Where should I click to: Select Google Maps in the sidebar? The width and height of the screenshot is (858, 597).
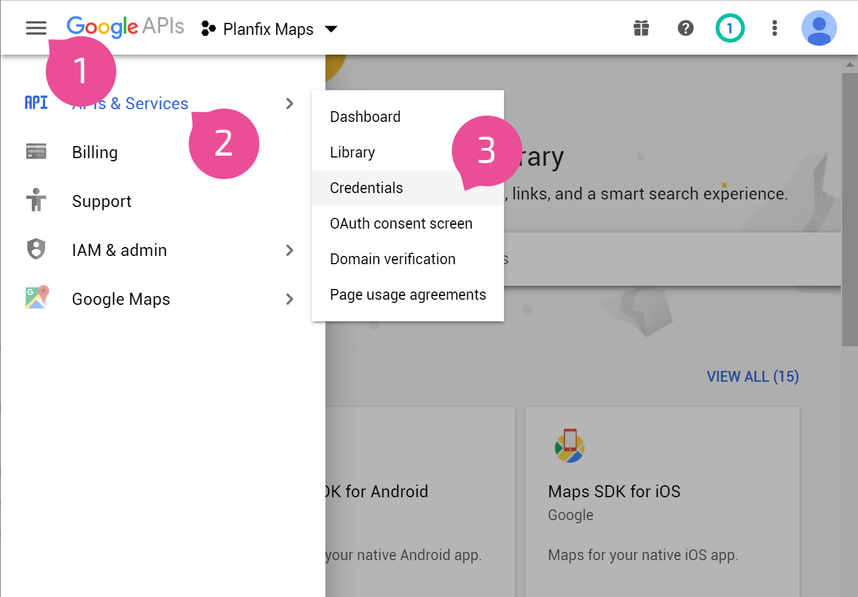tap(121, 299)
